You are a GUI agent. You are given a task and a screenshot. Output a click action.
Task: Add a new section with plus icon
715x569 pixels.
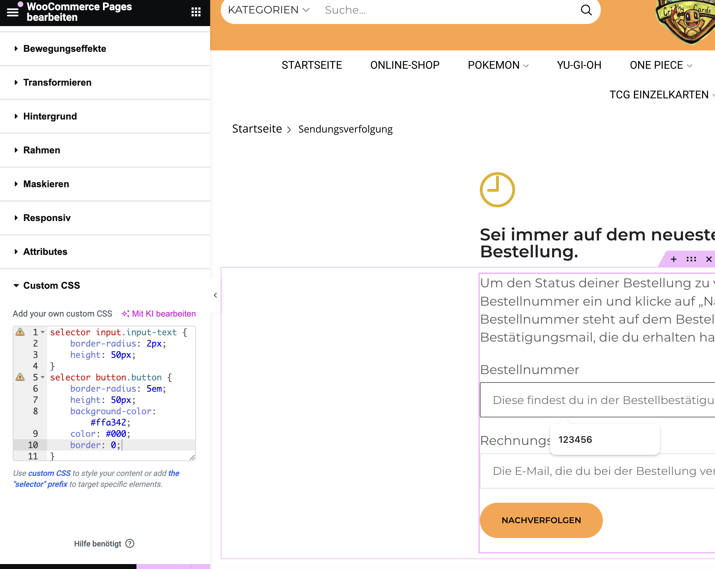click(674, 259)
